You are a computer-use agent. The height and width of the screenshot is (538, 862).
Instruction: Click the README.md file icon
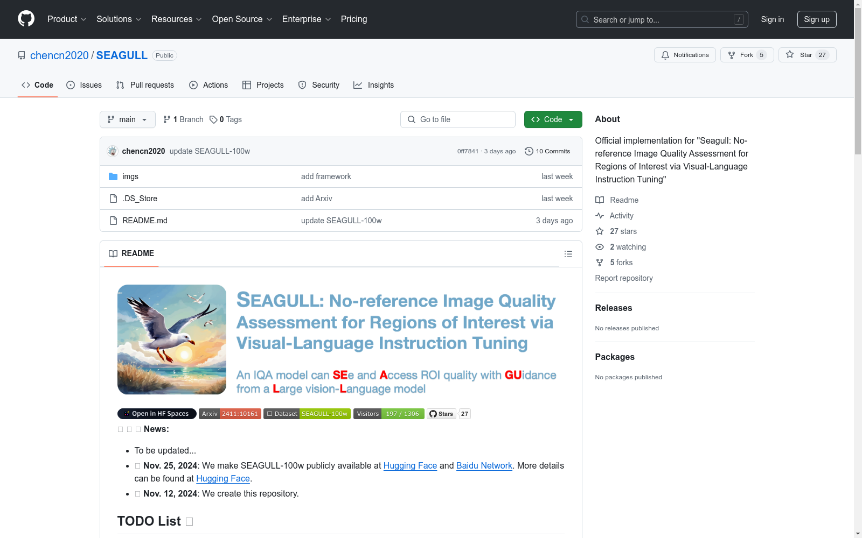[x=113, y=221]
